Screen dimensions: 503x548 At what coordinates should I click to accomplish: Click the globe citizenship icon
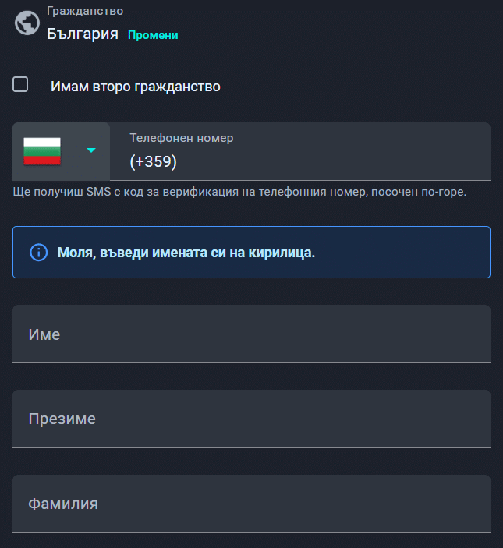[x=27, y=23]
